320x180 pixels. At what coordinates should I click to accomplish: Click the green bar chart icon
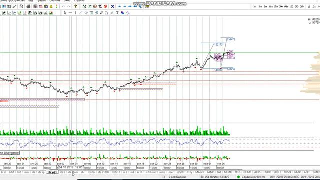coord(51,13)
